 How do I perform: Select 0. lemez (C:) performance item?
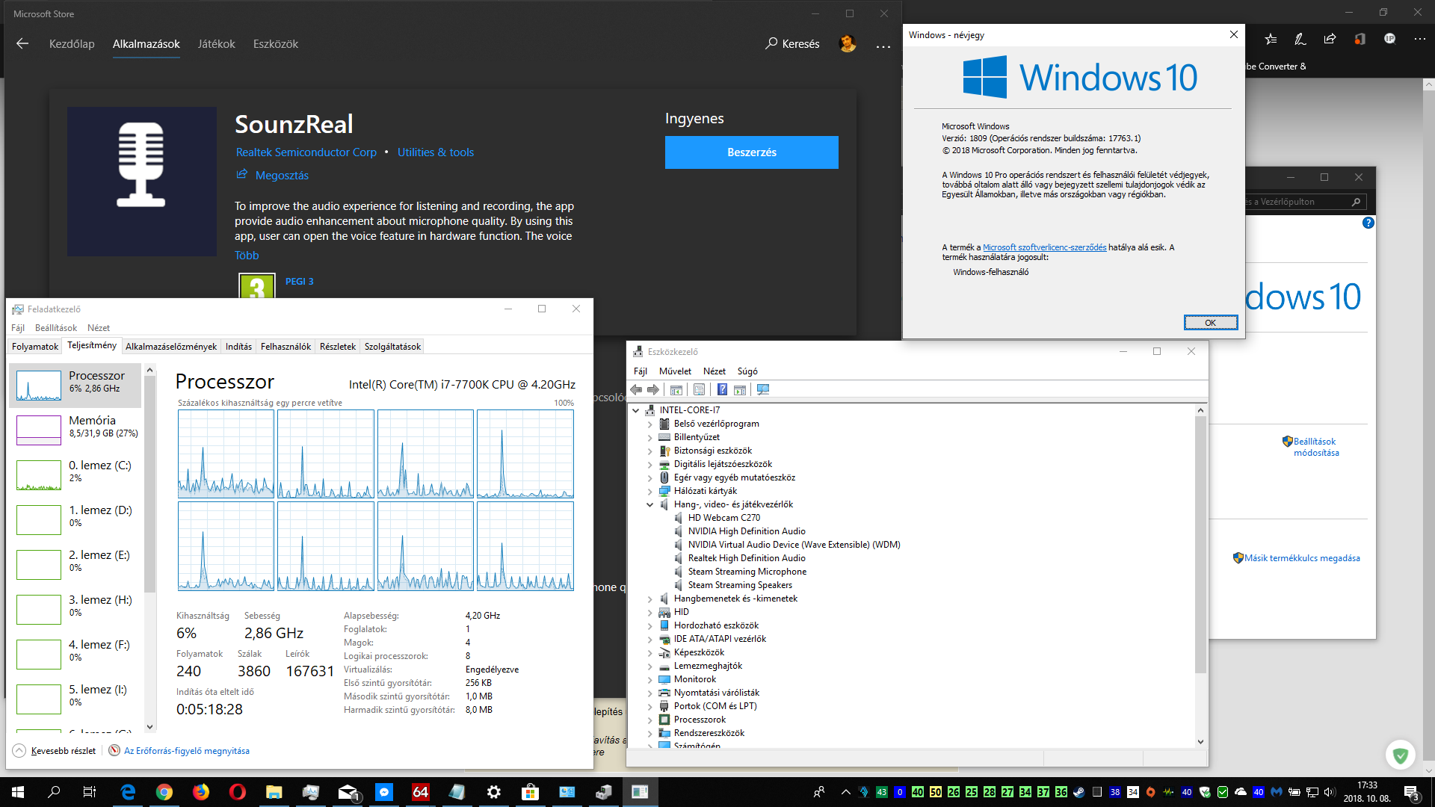(x=75, y=474)
